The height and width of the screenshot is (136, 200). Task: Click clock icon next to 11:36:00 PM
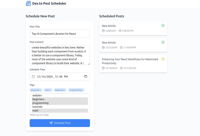pyautogui.click(x=121, y=47)
